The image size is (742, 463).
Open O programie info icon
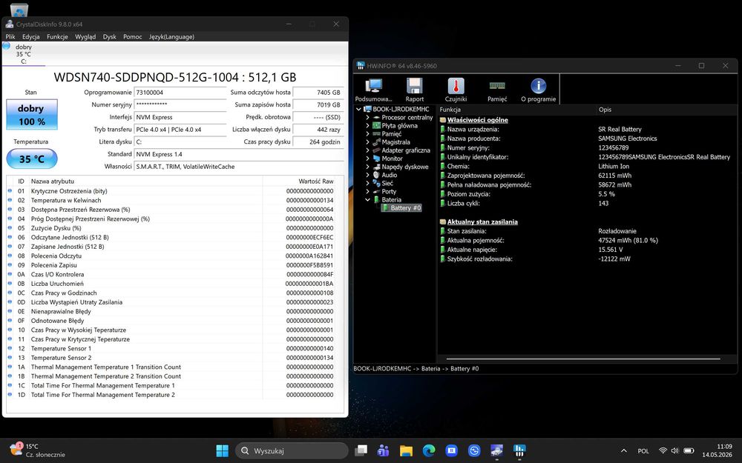[x=538, y=90]
